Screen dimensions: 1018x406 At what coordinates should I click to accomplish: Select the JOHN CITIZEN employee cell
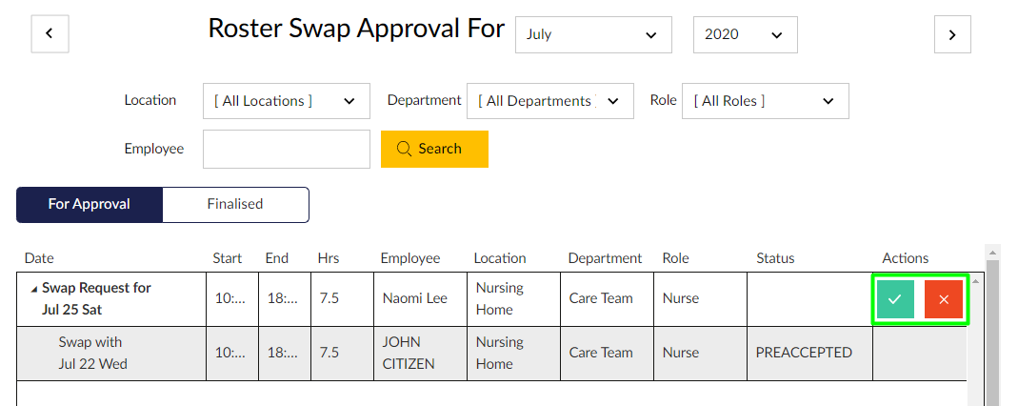tap(420, 354)
